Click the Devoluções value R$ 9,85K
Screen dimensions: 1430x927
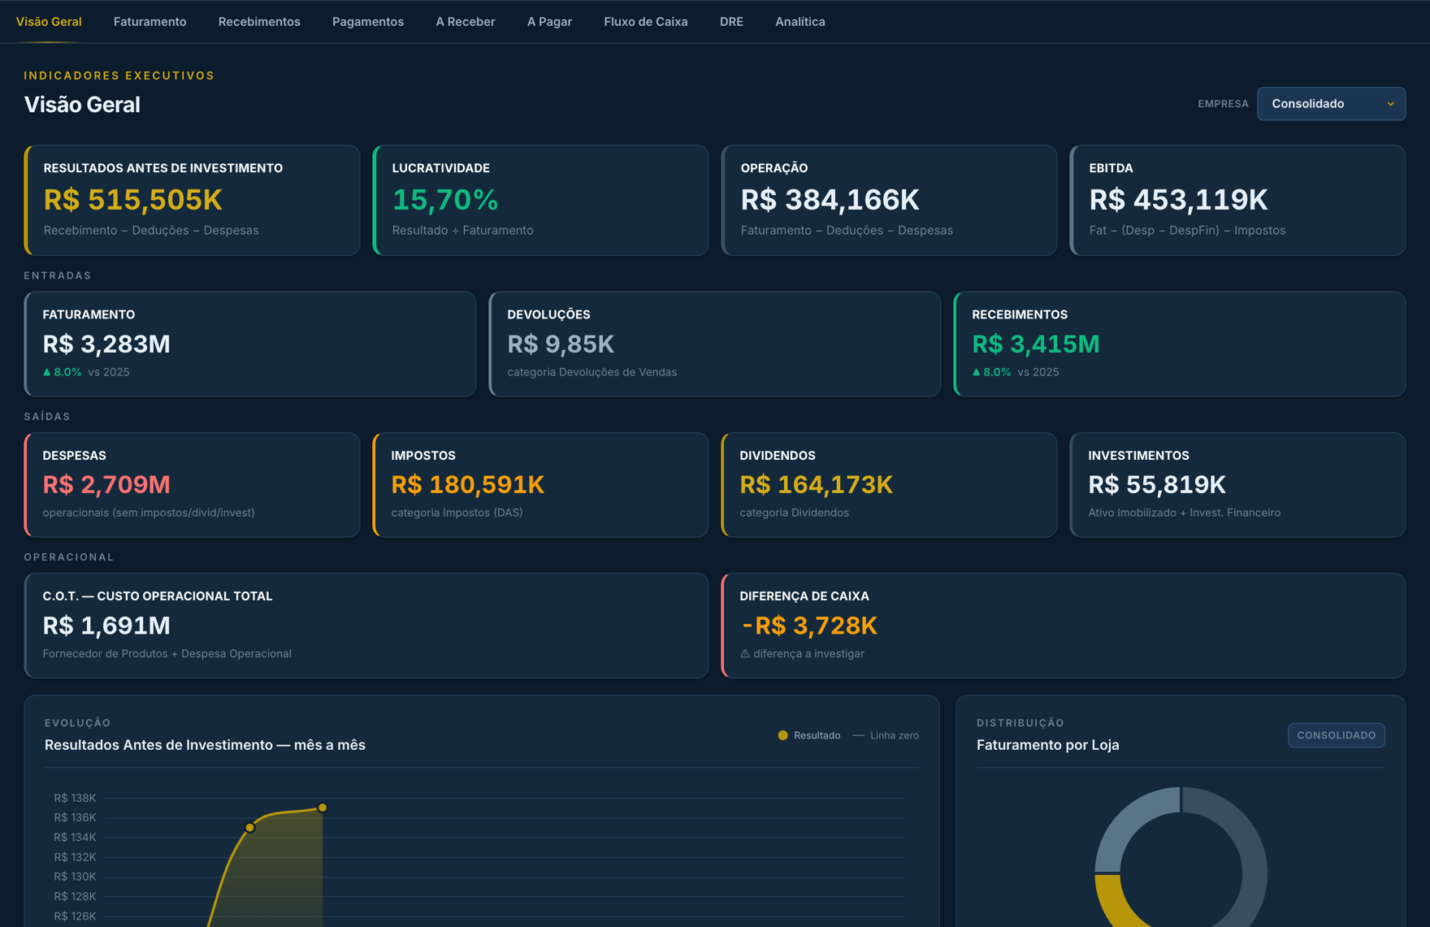tap(561, 344)
